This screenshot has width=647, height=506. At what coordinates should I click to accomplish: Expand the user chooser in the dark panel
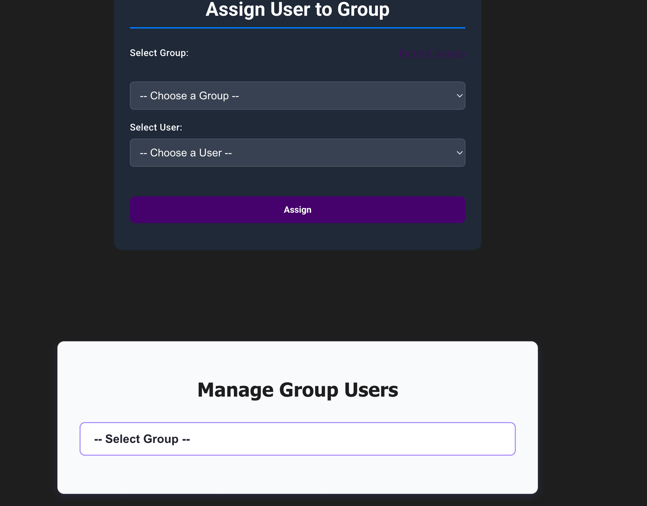click(x=297, y=153)
